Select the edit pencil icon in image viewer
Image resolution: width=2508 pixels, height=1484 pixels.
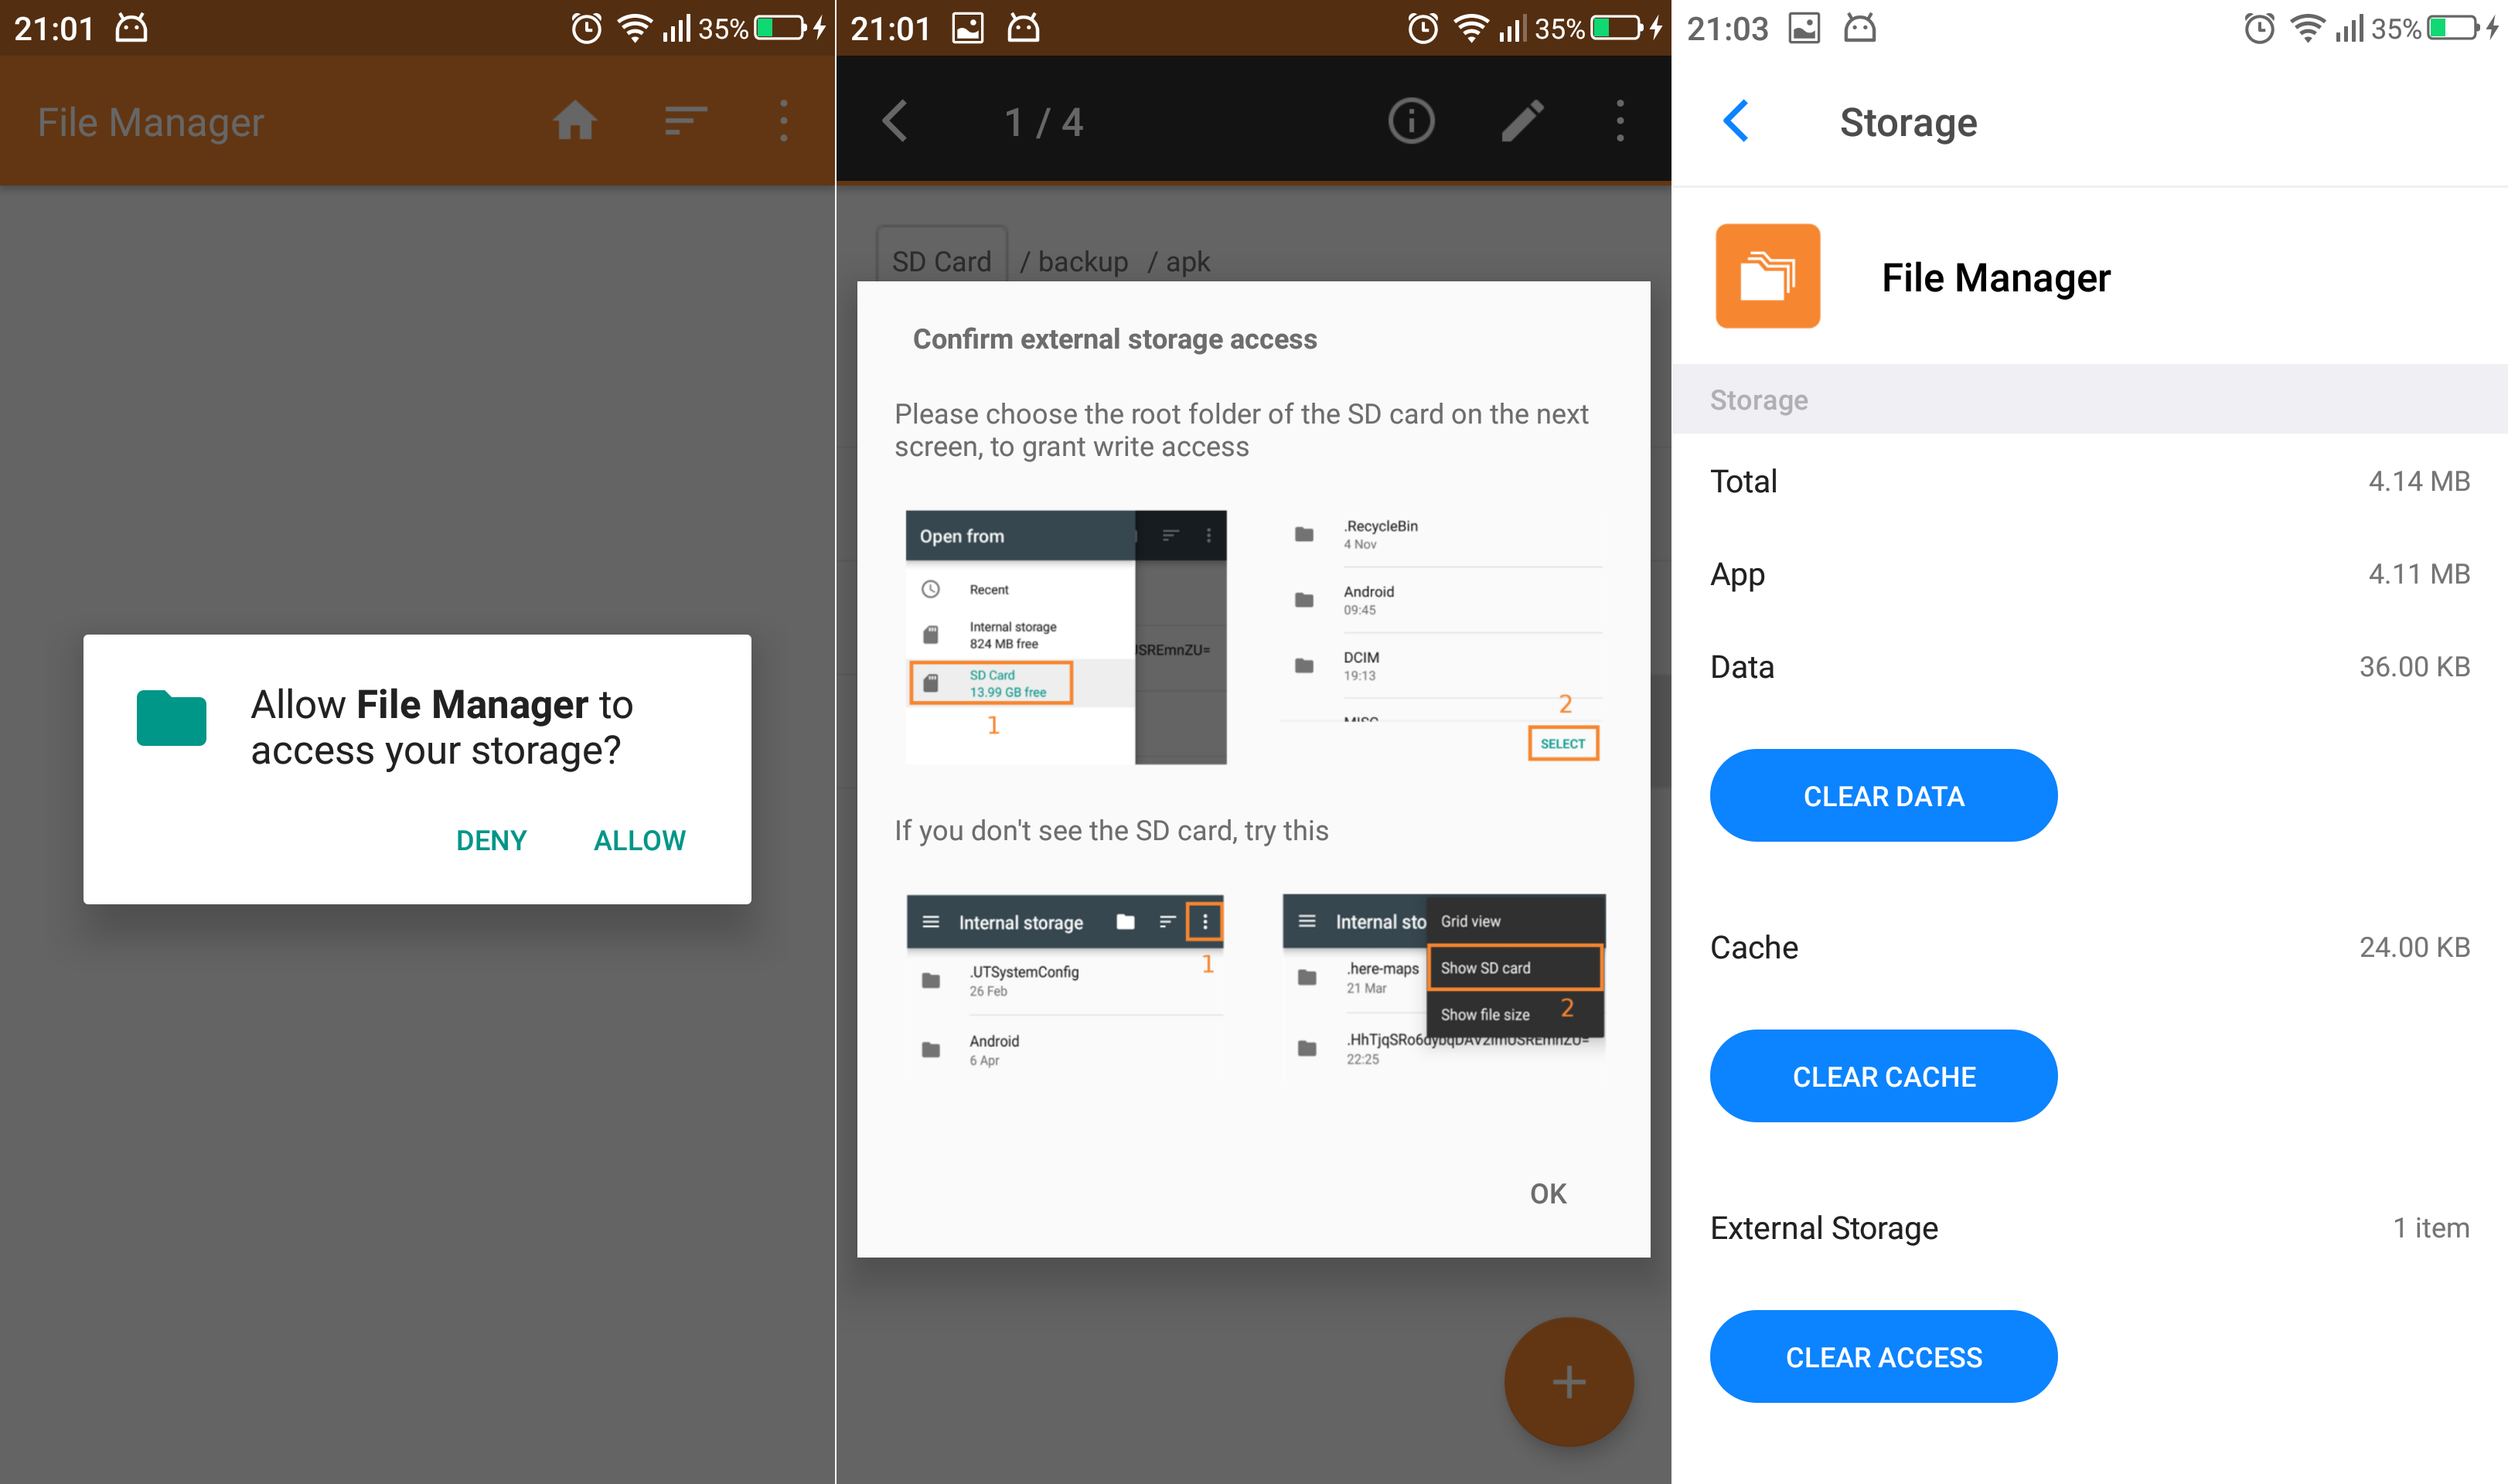click(x=1521, y=120)
